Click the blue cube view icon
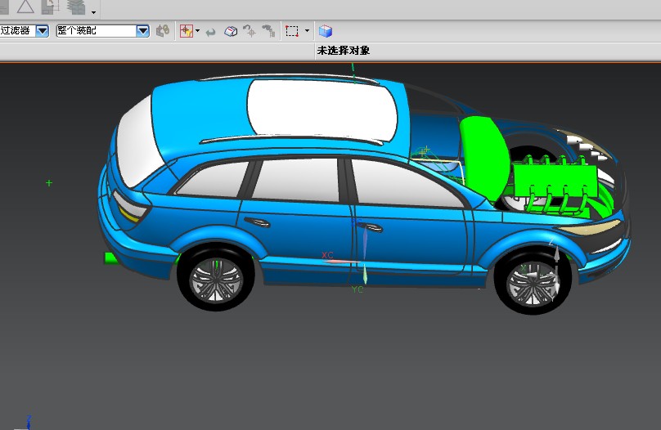The image size is (661, 430). (325, 31)
